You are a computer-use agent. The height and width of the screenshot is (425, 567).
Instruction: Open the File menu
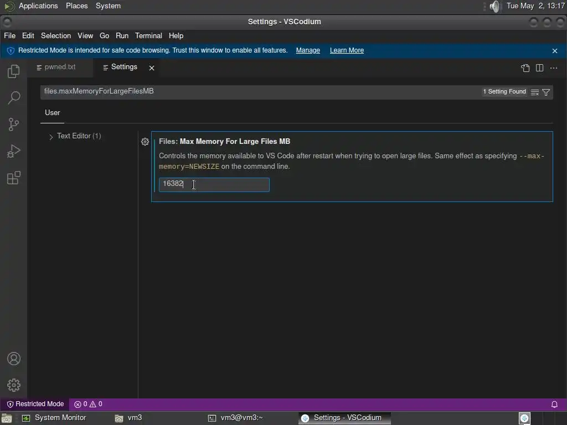pos(10,36)
